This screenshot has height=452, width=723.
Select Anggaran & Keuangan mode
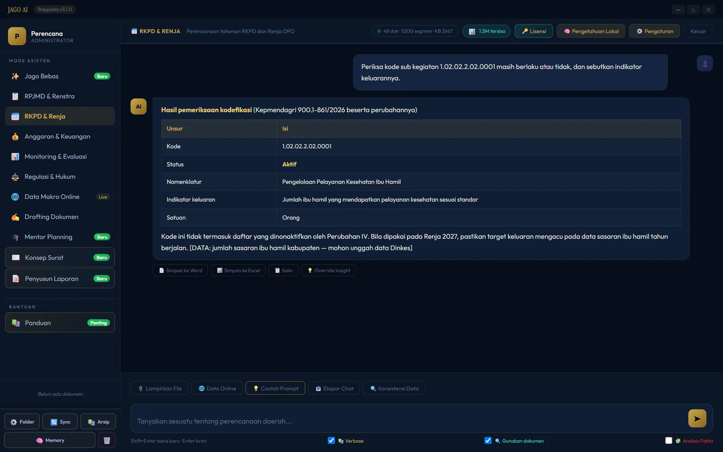(60, 137)
